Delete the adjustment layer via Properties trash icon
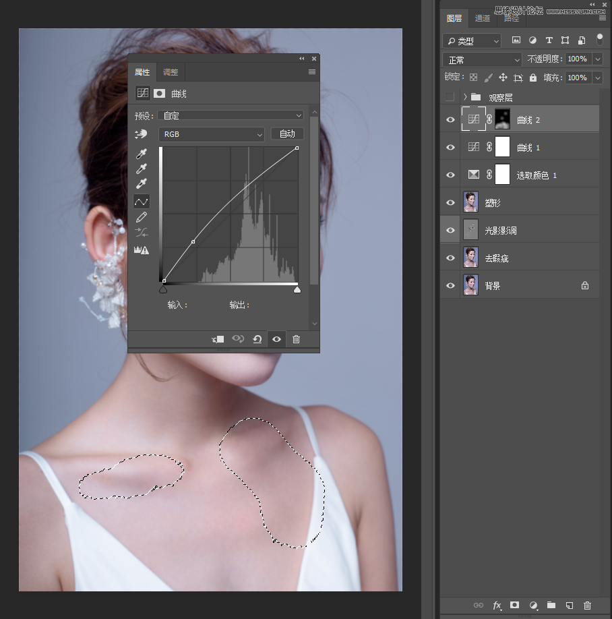The image size is (612, 619). [296, 339]
